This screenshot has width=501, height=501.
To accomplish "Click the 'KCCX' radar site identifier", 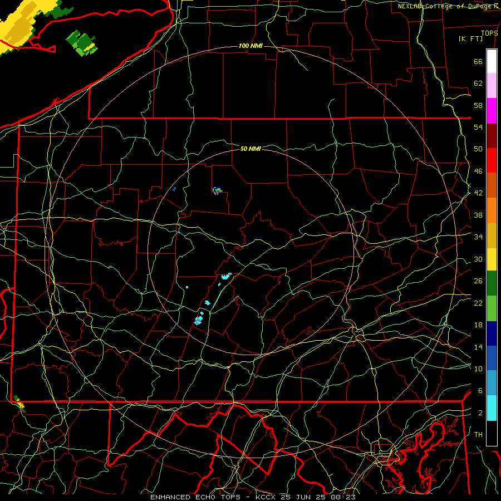I will pos(266,497).
